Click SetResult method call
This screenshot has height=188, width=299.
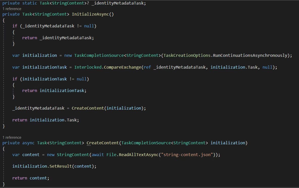pos(61,166)
